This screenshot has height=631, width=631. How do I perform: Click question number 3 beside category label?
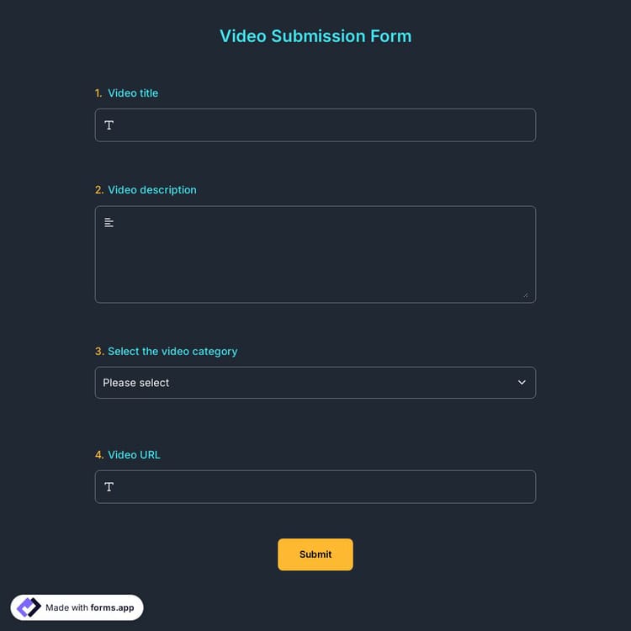point(99,352)
